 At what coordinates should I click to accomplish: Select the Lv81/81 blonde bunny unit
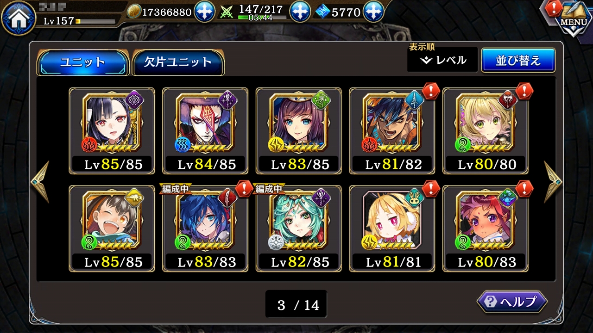point(392,228)
